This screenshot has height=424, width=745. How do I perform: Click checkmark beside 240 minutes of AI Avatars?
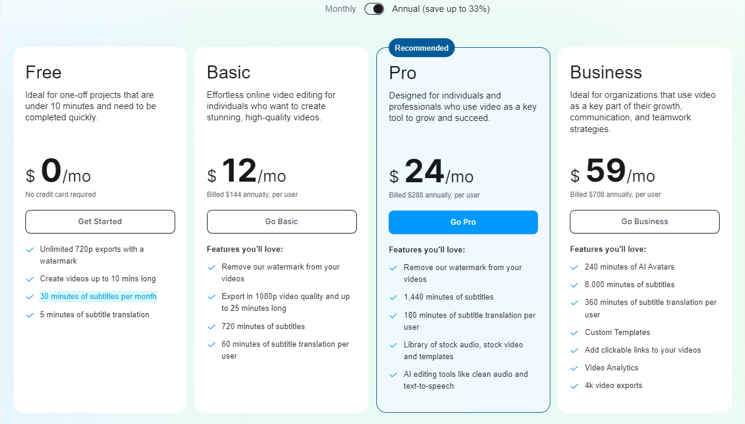574,268
